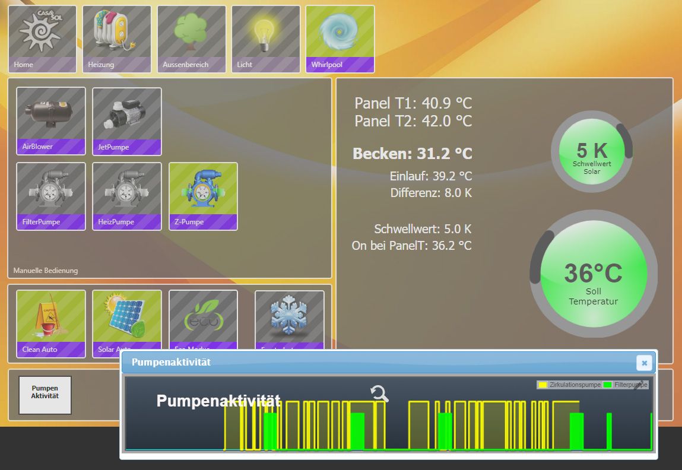Turn off the Z-Pumpe tile
The width and height of the screenshot is (682, 470).
pyautogui.click(x=203, y=196)
